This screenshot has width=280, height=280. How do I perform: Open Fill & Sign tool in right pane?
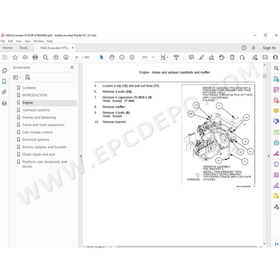276,186
